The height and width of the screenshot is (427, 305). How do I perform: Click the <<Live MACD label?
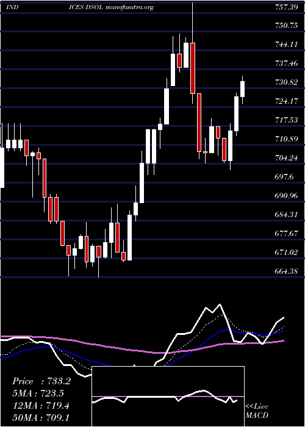[x=257, y=411]
